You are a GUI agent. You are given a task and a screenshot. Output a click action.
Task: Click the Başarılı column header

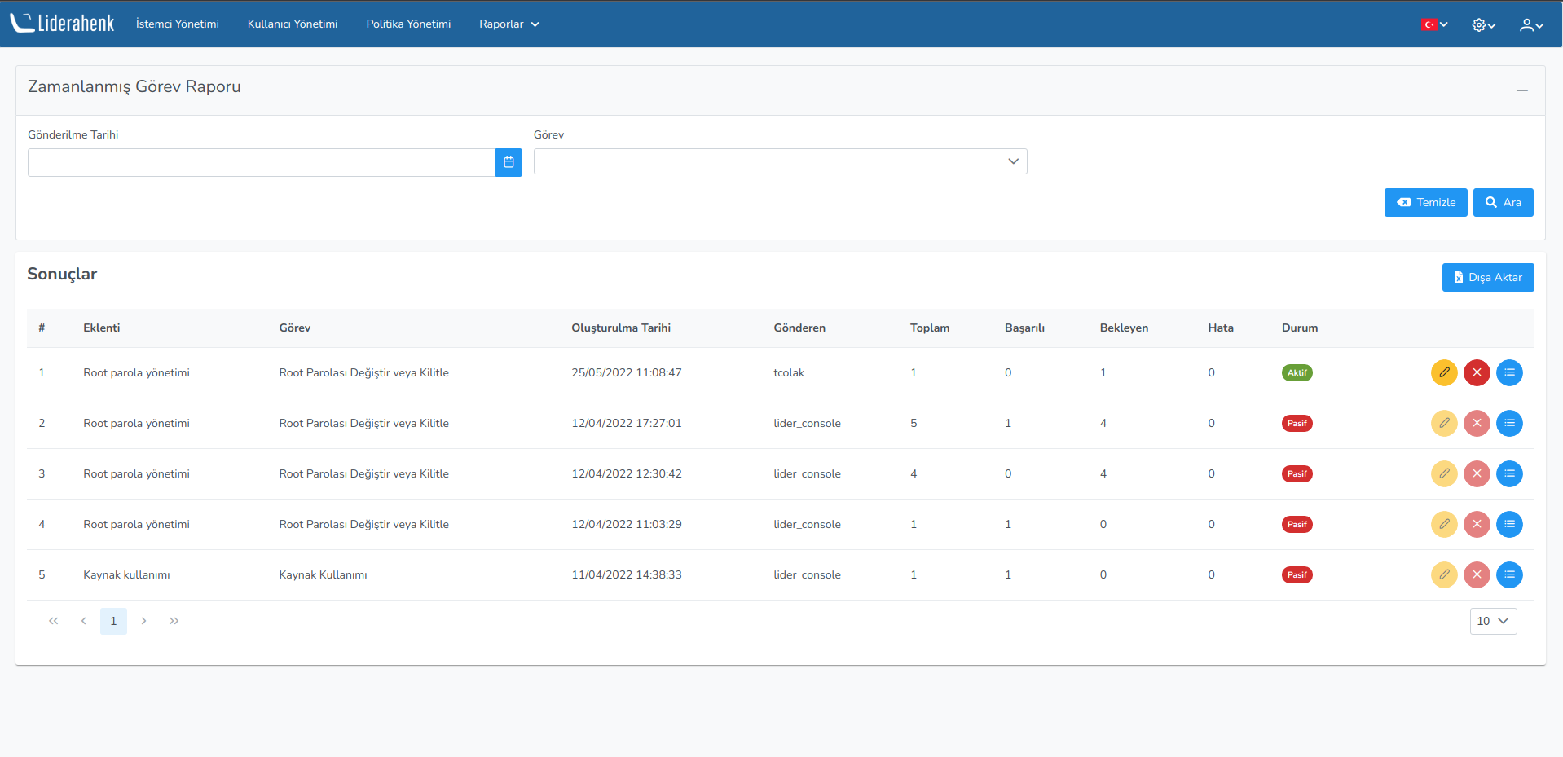[1024, 328]
